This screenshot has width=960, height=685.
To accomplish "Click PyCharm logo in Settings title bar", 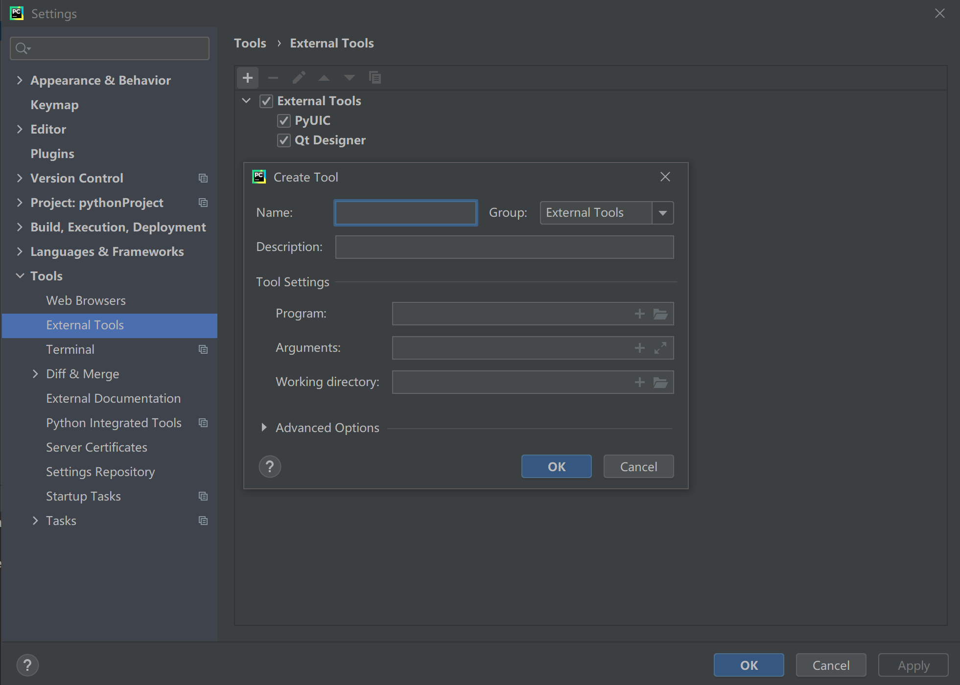I will 17,13.
